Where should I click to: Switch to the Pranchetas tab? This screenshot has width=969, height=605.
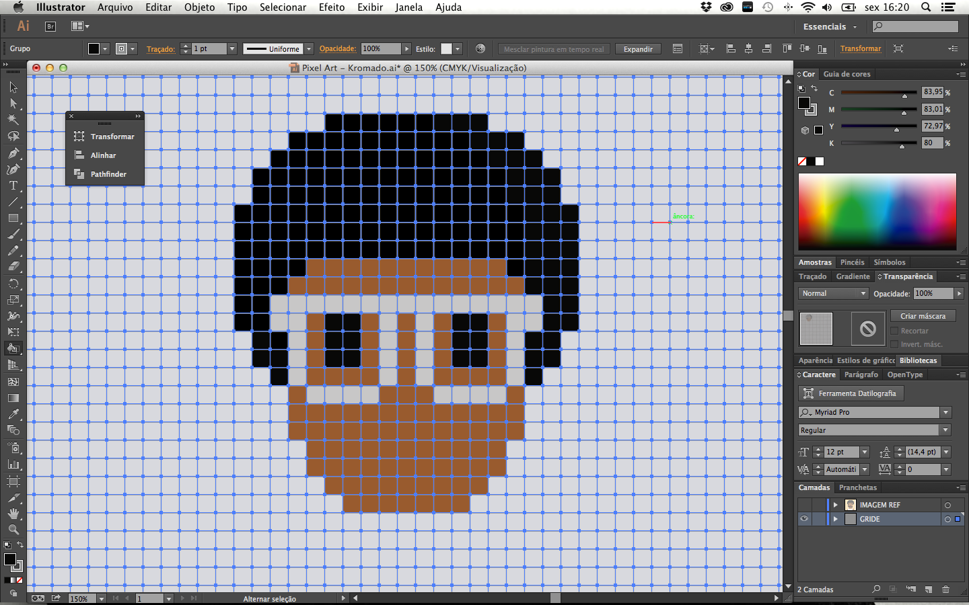(858, 487)
